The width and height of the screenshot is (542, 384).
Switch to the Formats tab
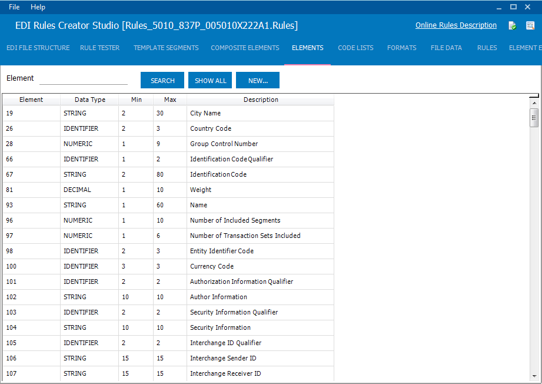[402, 48]
